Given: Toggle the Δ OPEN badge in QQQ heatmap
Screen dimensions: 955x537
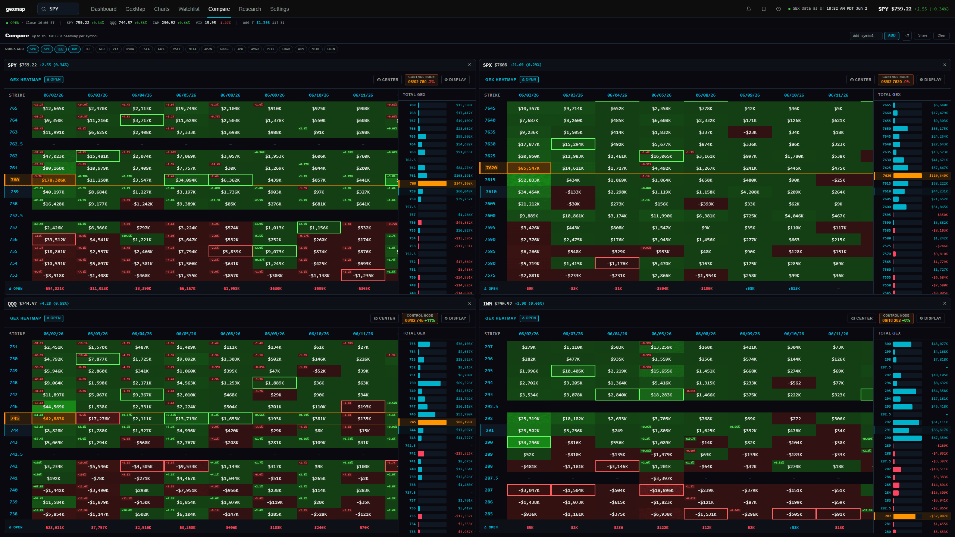Looking at the screenshot, I should pyautogui.click(x=54, y=318).
